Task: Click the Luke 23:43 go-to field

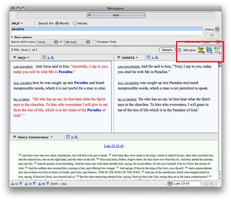Action: (x=186, y=183)
